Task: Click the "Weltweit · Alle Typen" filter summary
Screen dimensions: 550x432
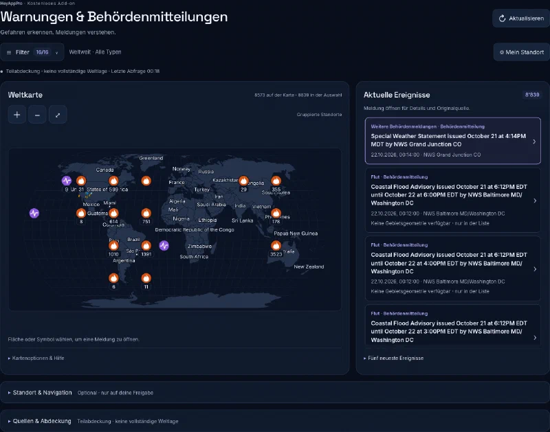Action: coord(95,52)
